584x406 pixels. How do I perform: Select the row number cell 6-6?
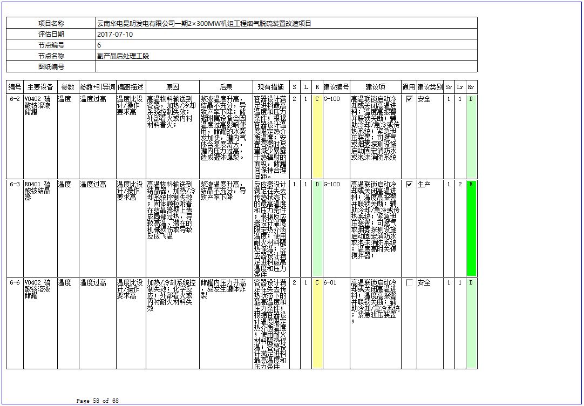click(15, 323)
